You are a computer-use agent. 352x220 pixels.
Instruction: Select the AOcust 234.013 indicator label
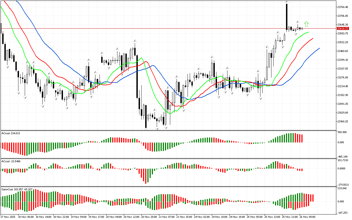pos(11,133)
